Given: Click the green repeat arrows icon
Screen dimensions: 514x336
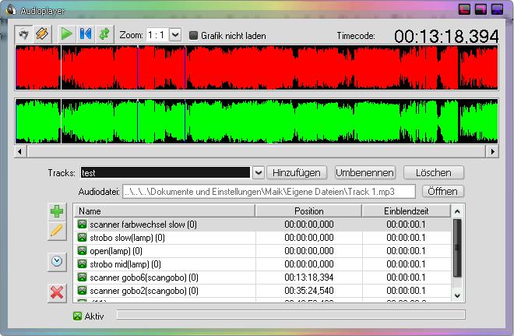Looking at the screenshot, I should coord(104,34).
